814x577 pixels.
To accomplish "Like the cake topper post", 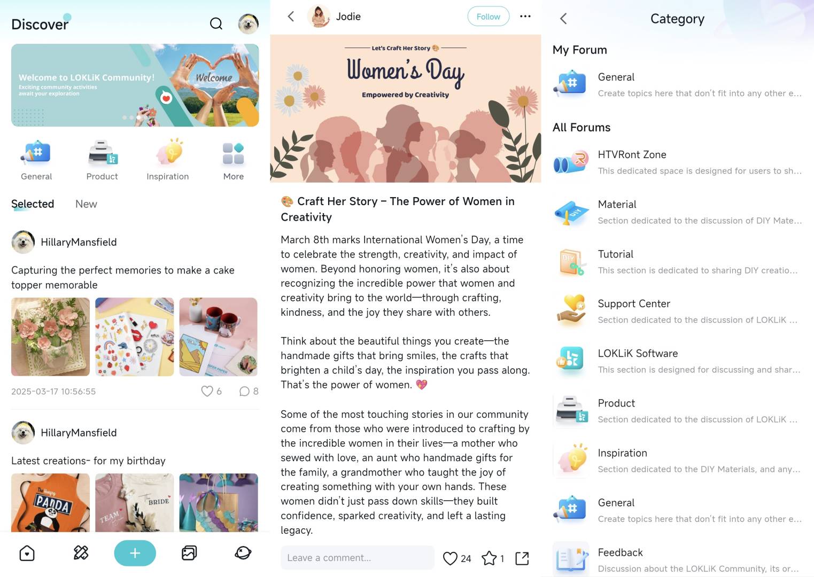I will click(207, 391).
